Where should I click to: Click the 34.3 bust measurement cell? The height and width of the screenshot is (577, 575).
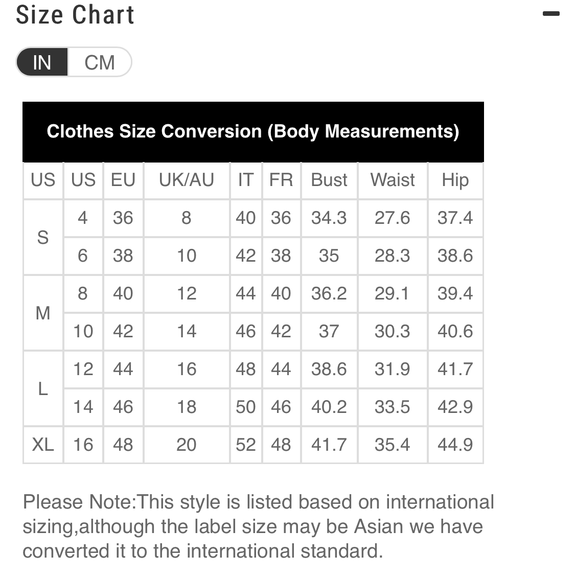coord(329,218)
